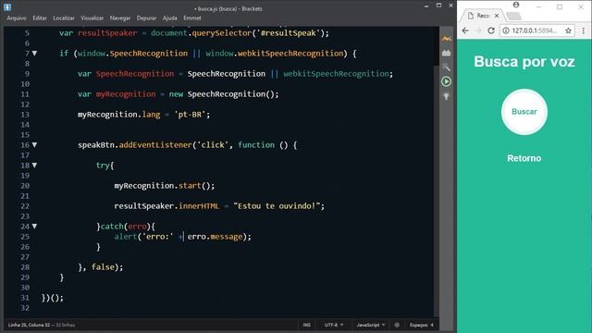Click browser back arrow
Viewport: 592px width, 333px height.
click(465, 31)
